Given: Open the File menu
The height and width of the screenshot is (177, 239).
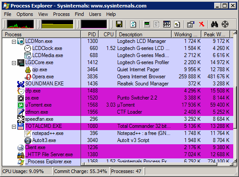Looking at the screenshot, I should pyautogui.click(x=8, y=14).
